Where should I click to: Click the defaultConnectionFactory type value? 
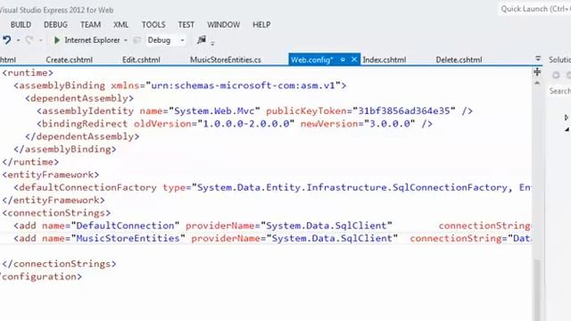(x=361, y=187)
